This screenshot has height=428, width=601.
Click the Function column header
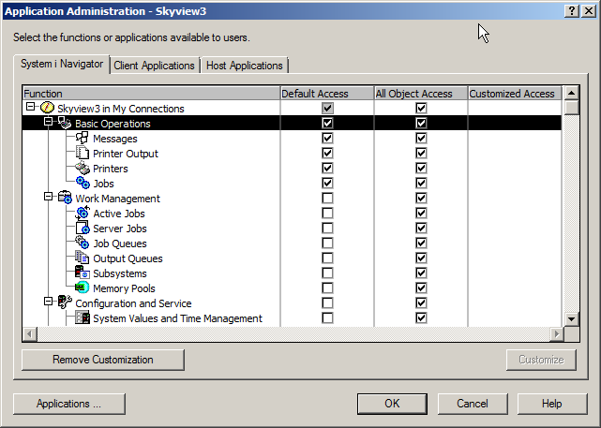151,94
